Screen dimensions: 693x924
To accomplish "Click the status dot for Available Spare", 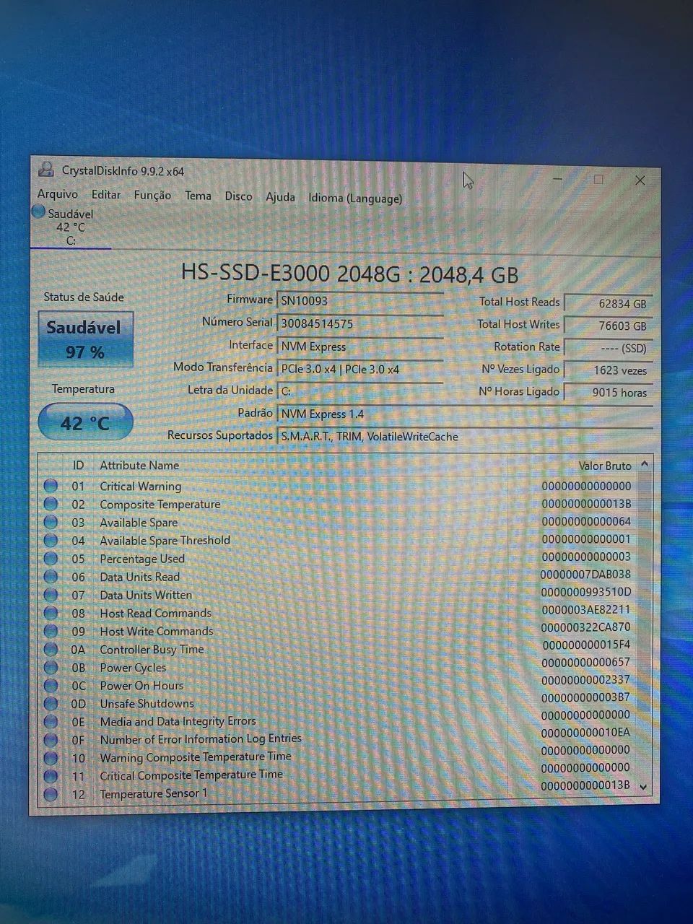I will (51, 522).
